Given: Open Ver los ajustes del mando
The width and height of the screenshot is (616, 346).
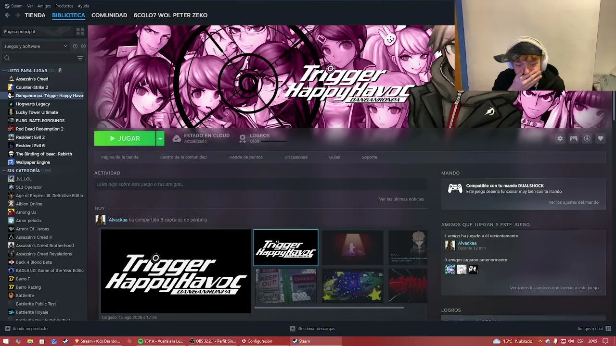Looking at the screenshot, I should coord(574,202).
